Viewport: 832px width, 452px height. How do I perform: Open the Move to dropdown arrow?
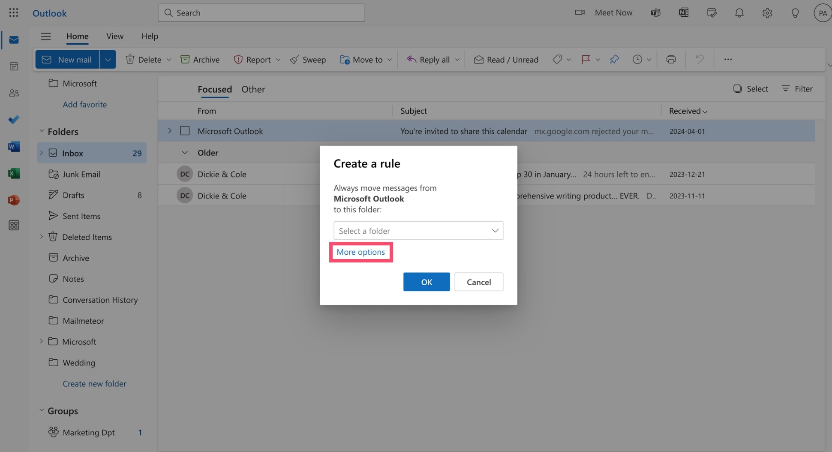(x=389, y=60)
